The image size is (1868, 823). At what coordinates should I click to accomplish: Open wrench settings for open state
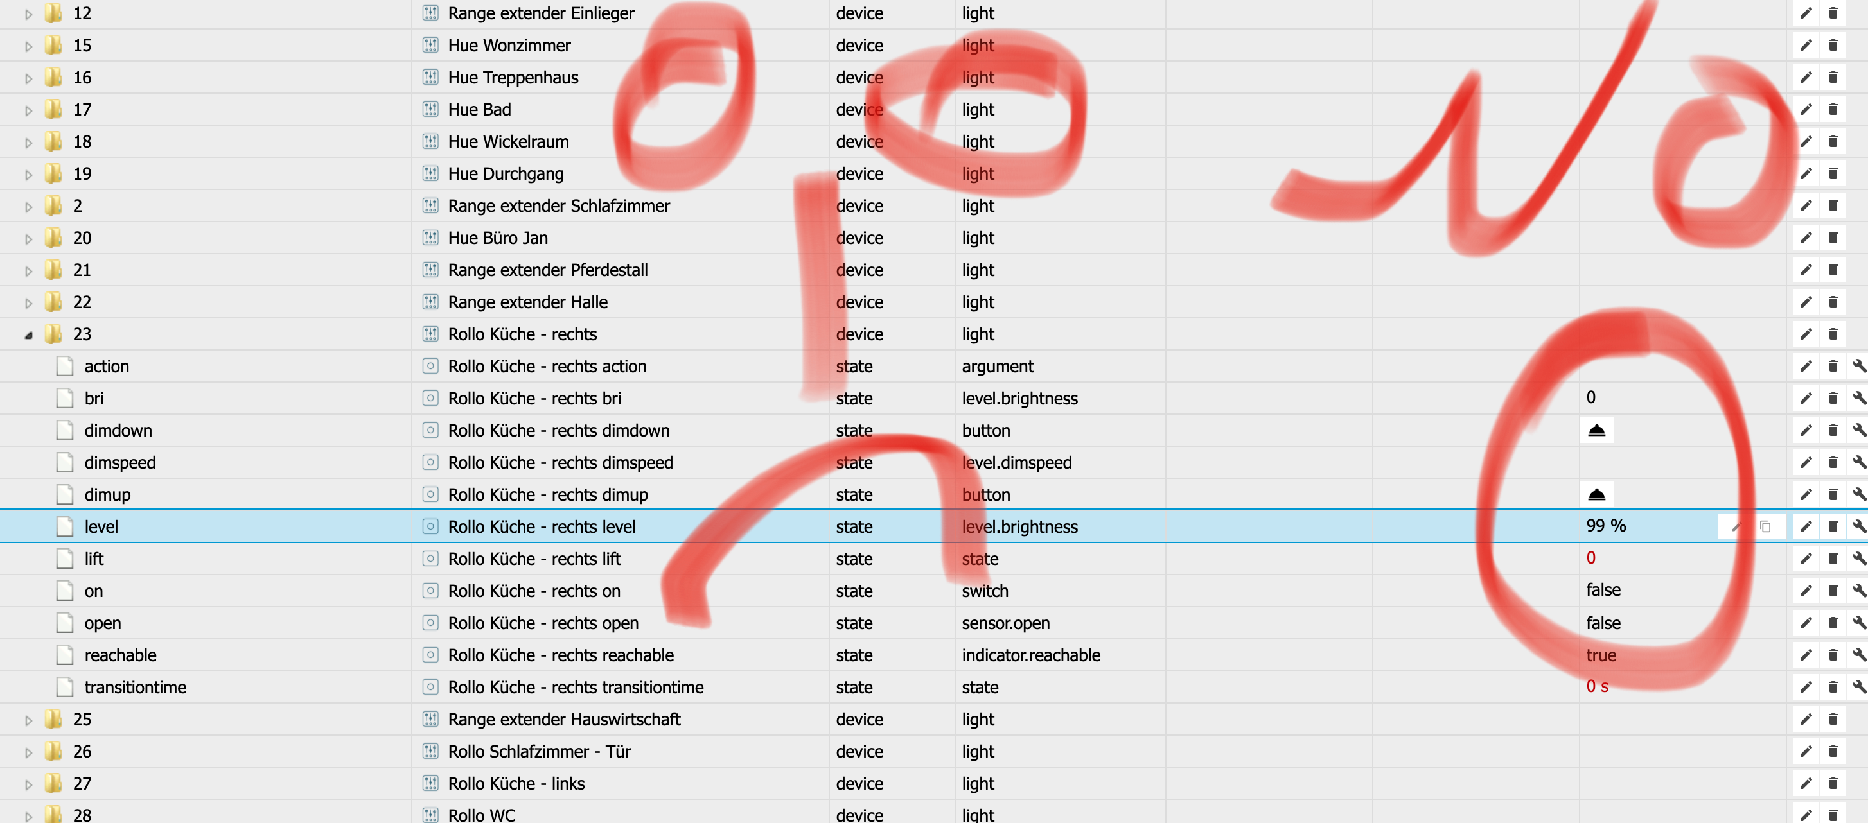(1858, 623)
